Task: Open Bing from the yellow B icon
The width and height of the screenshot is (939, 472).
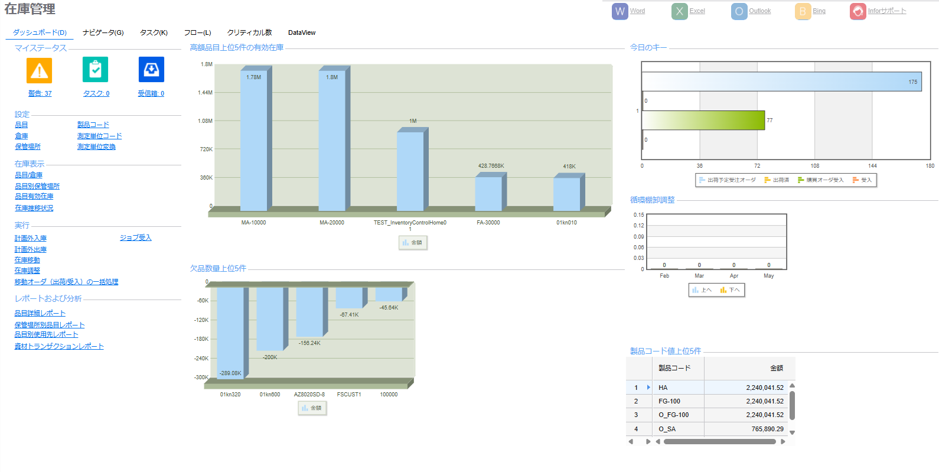Action: point(803,11)
